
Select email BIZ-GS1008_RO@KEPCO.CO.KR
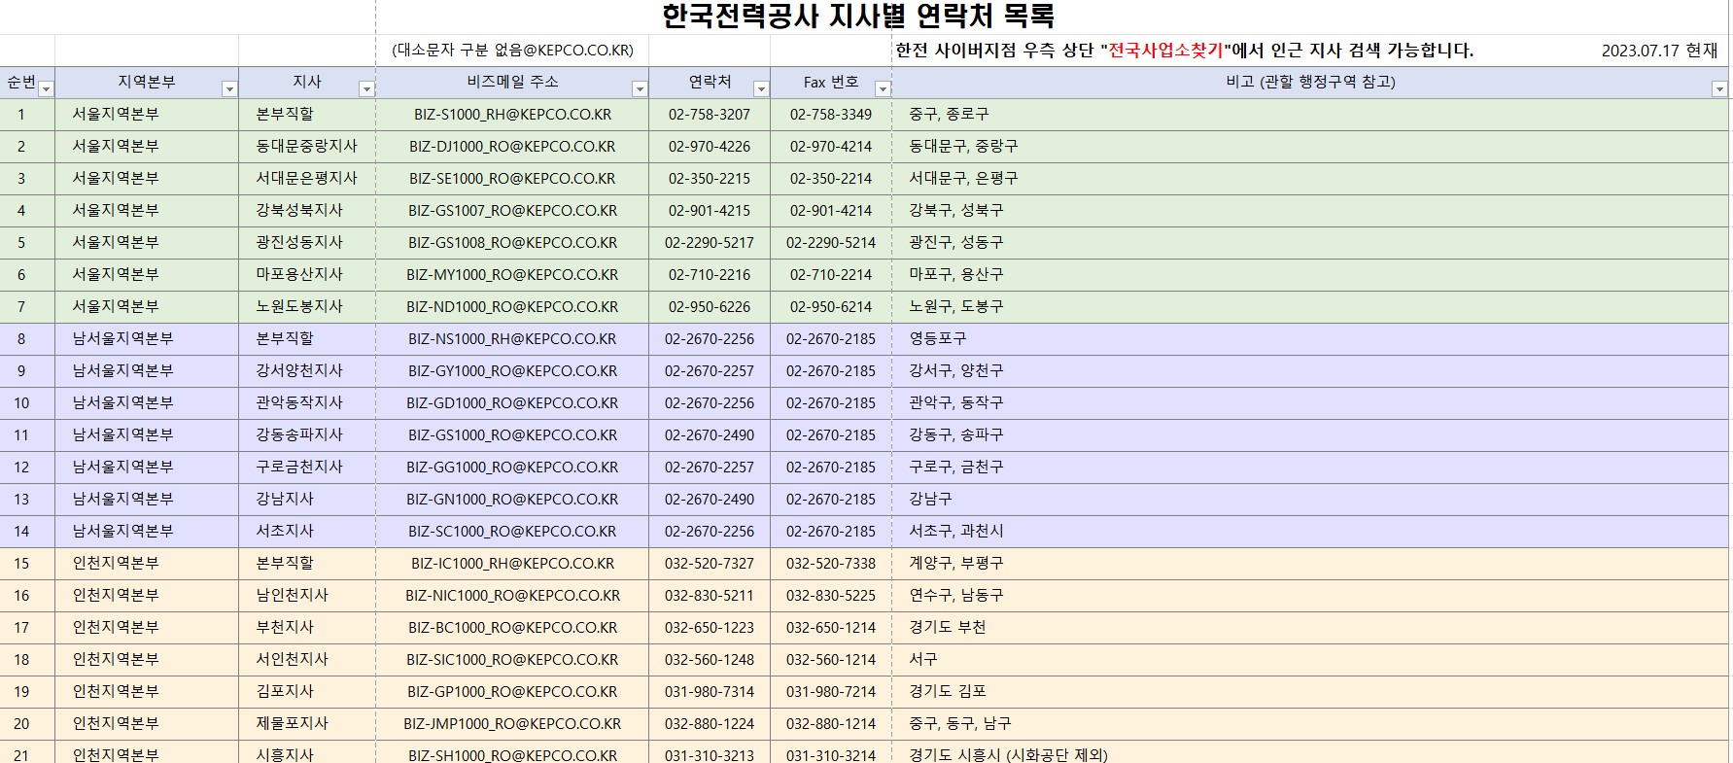512,243
